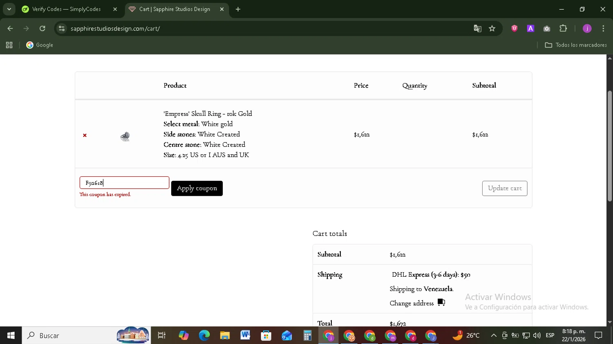Open the translate page icon

pos(477,29)
